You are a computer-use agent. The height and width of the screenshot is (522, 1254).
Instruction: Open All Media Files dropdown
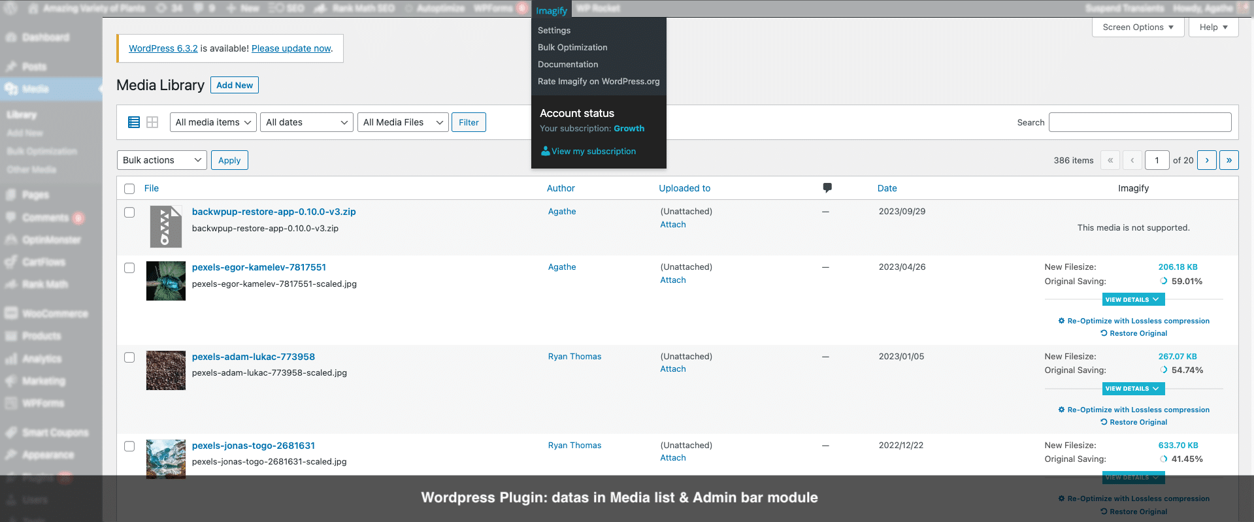(403, 122)
